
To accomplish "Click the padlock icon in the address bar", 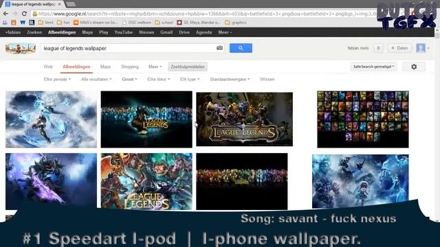I will click(x=35, y=14).
